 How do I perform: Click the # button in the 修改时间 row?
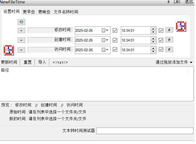(169, 30)
